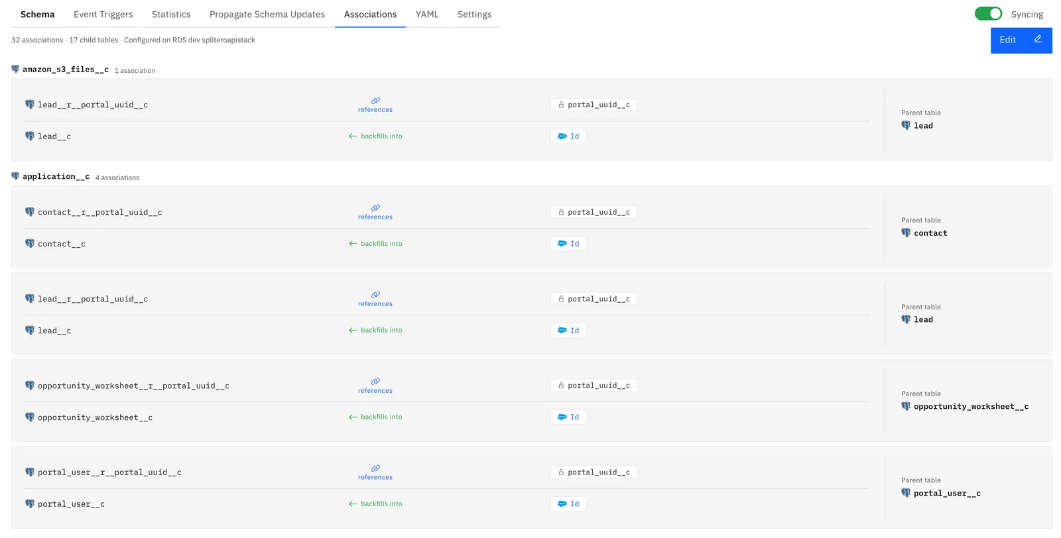Click backfills into arrow in opportunity_worksheet__c row

click(353, 417)
